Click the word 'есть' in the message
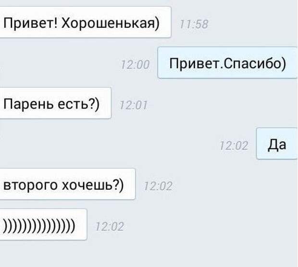 click(x=73, y=104)
